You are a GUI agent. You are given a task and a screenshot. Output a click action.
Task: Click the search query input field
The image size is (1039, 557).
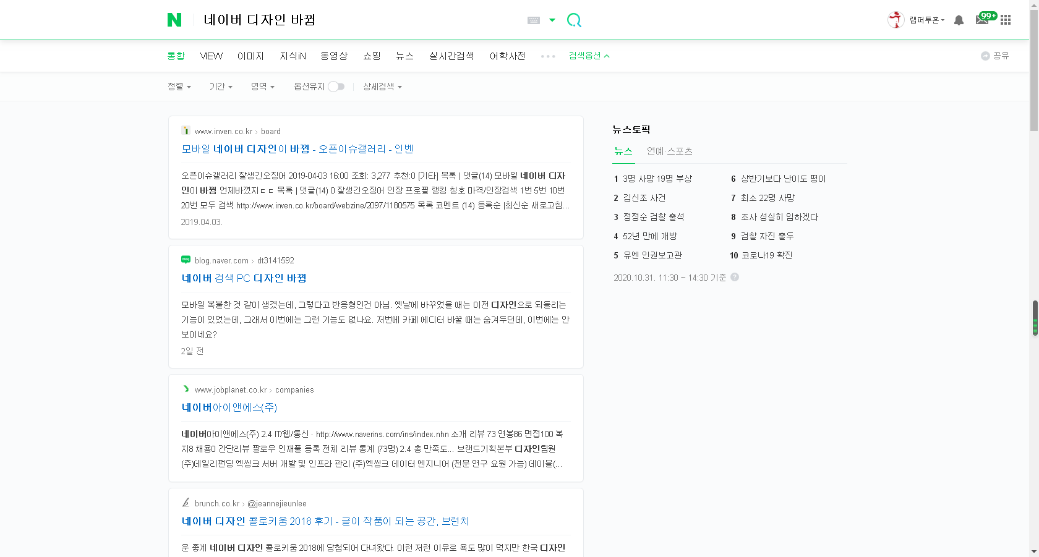tap(359, 20)
